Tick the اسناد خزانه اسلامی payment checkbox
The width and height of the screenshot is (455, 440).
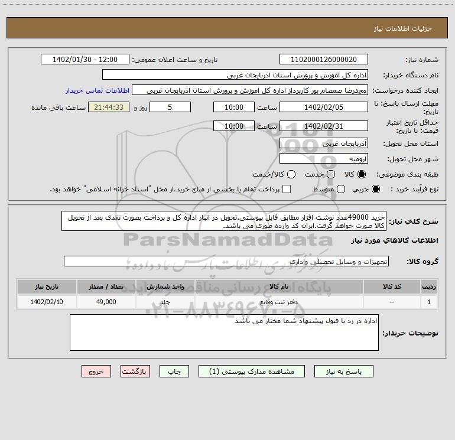tap(287, 189)
